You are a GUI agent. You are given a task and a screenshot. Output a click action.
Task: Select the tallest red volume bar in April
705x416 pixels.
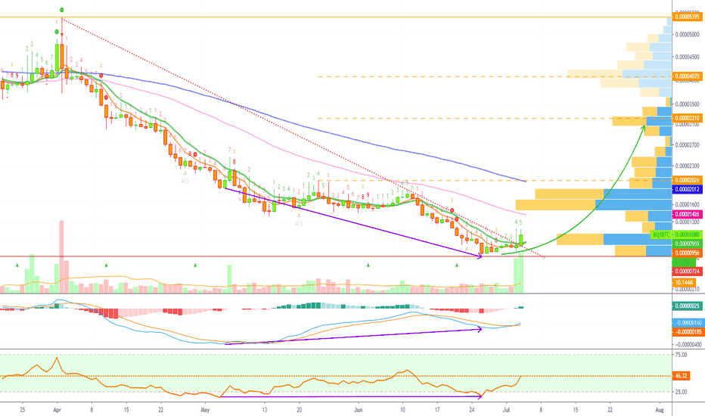click(x=61, y=257)
